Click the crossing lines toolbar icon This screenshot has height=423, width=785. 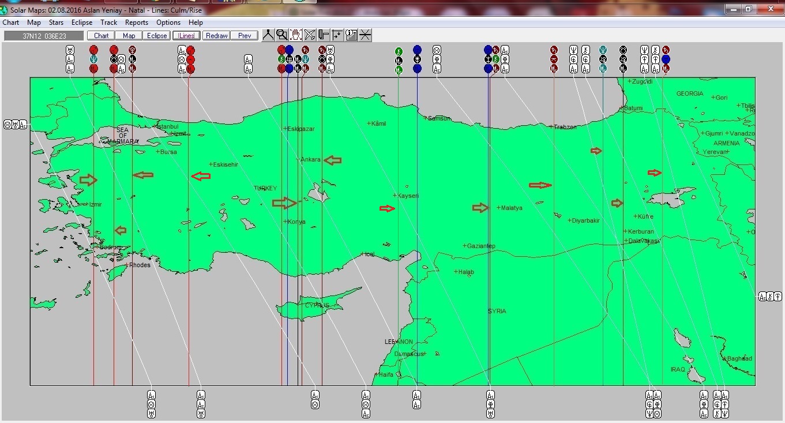[x=365, y=35]
